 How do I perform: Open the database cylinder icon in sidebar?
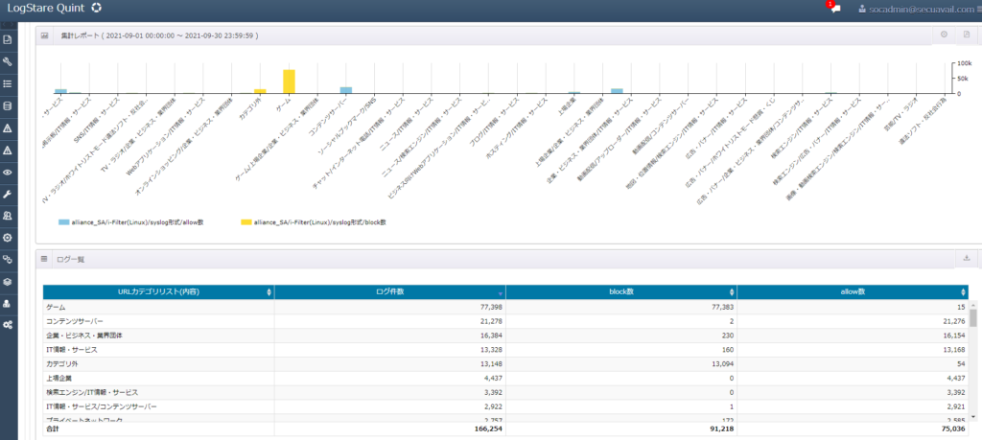point(8,105)
